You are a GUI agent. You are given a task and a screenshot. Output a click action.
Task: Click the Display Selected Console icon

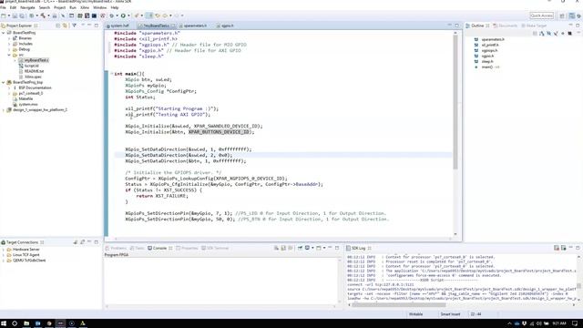click(308, 248)
